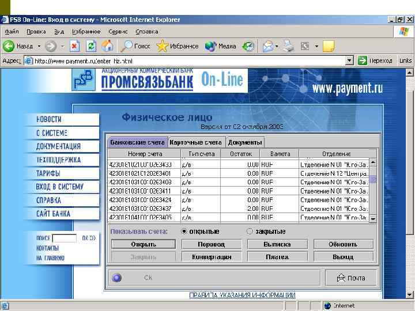Open the СПРАВКА sidebar link
The width and height of the screenshot is (415, 311).
(48, 200)
